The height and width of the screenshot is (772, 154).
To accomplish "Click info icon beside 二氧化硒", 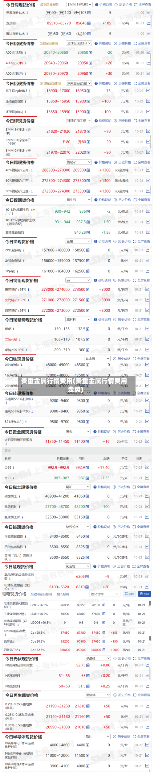I will (x=20, y=340).
